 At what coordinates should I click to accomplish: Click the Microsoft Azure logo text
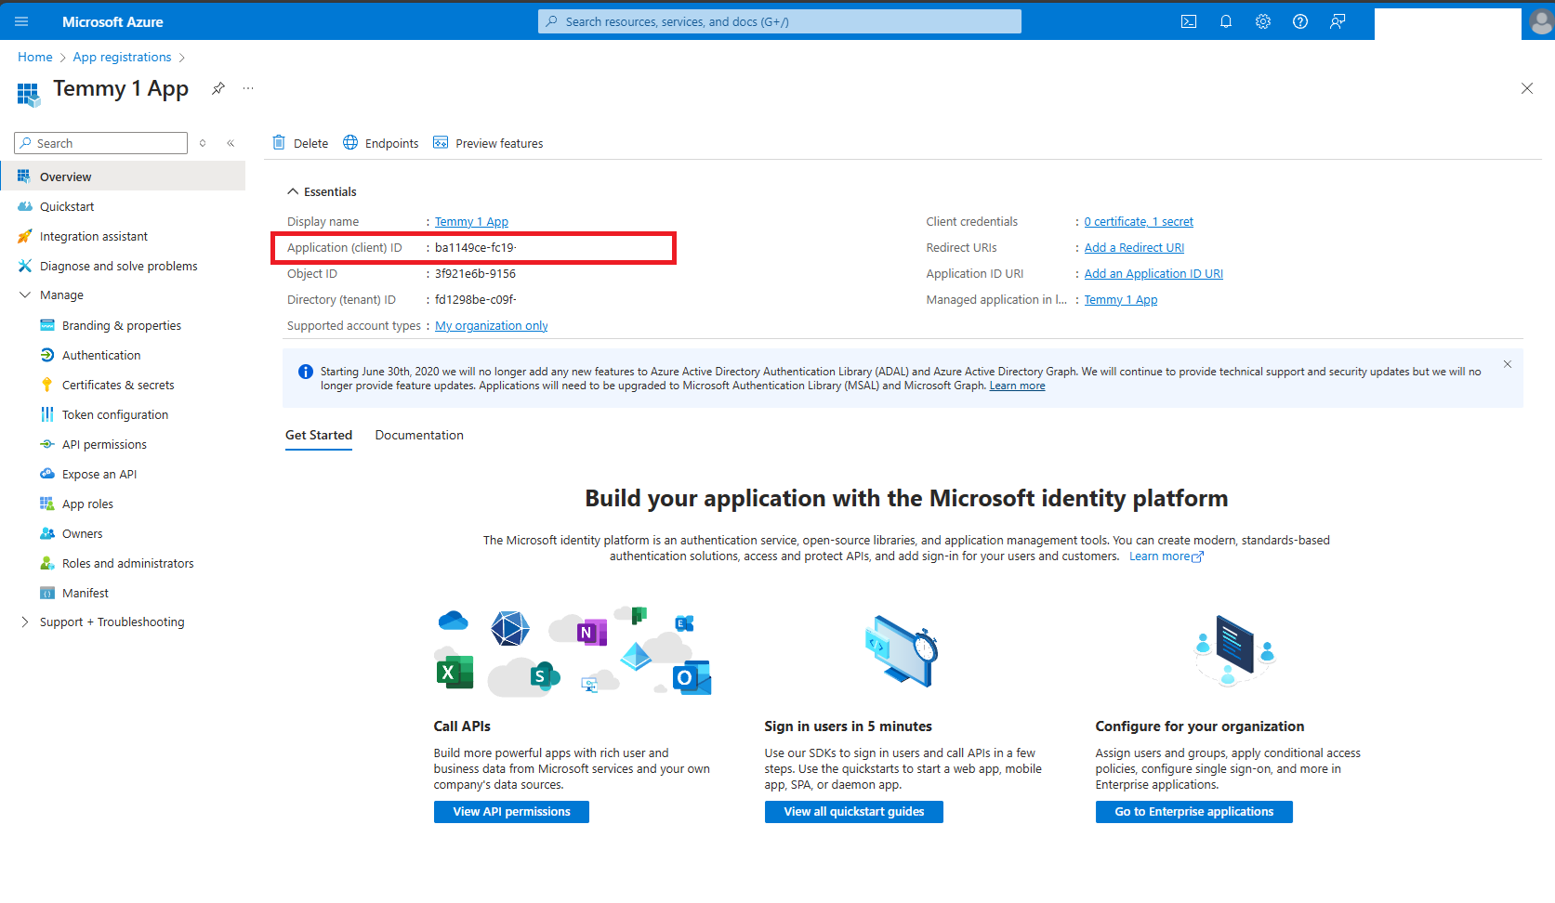coord(112,21)
